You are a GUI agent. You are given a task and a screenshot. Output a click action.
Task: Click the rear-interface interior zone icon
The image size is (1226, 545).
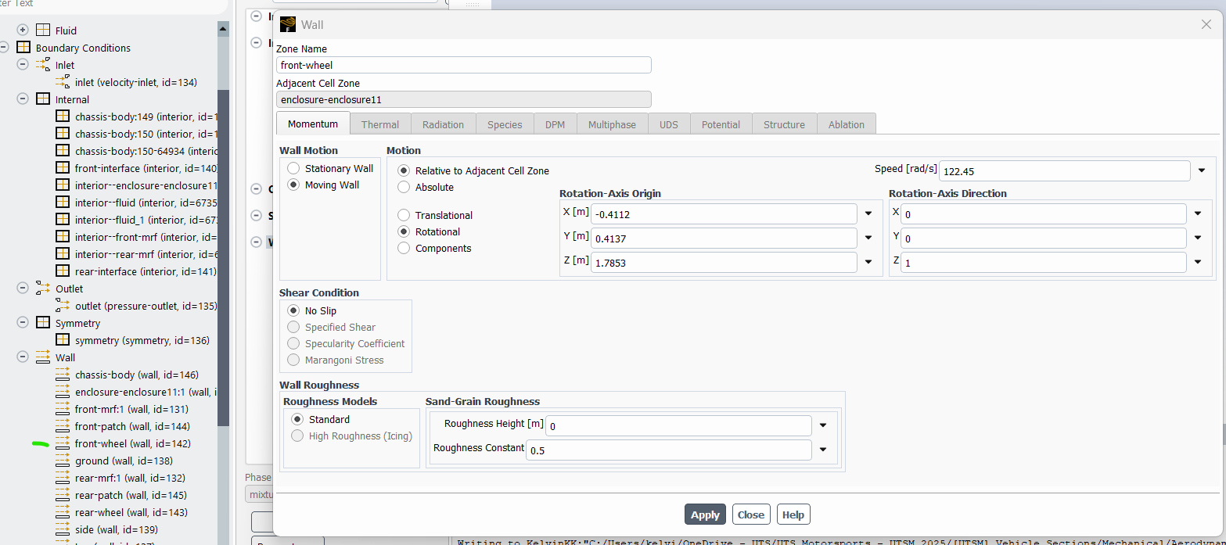point(63,271)
